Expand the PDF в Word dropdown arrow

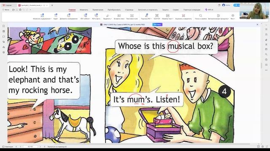coord(90,19)
